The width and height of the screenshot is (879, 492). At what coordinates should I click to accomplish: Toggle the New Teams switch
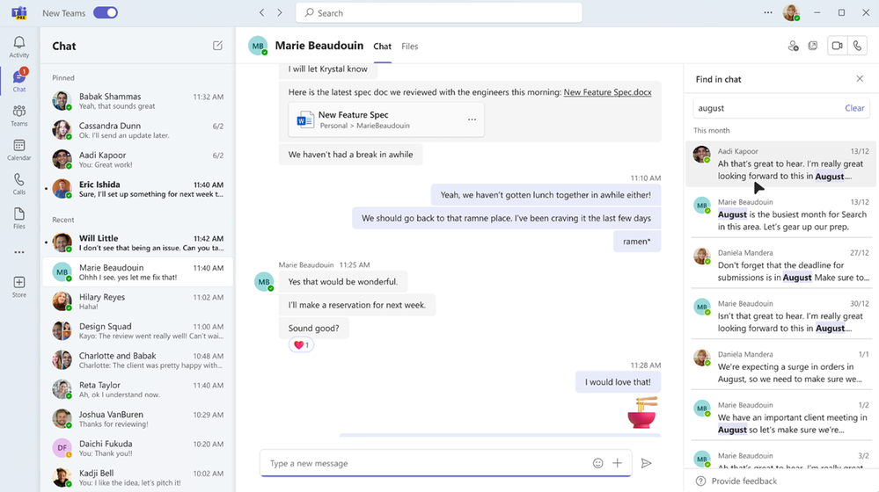pos(106,13)
